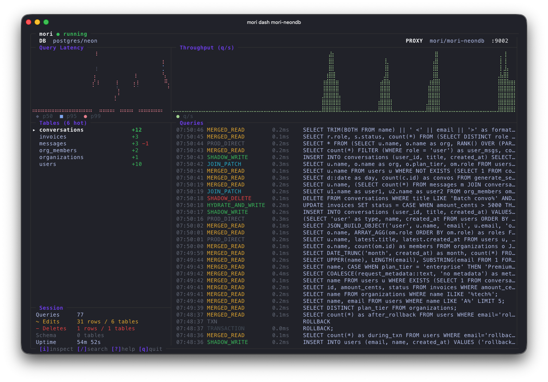Click the 07:50:46 MERGED_READ query row
The image size is (548, 382).
click(x=346, y=130)
